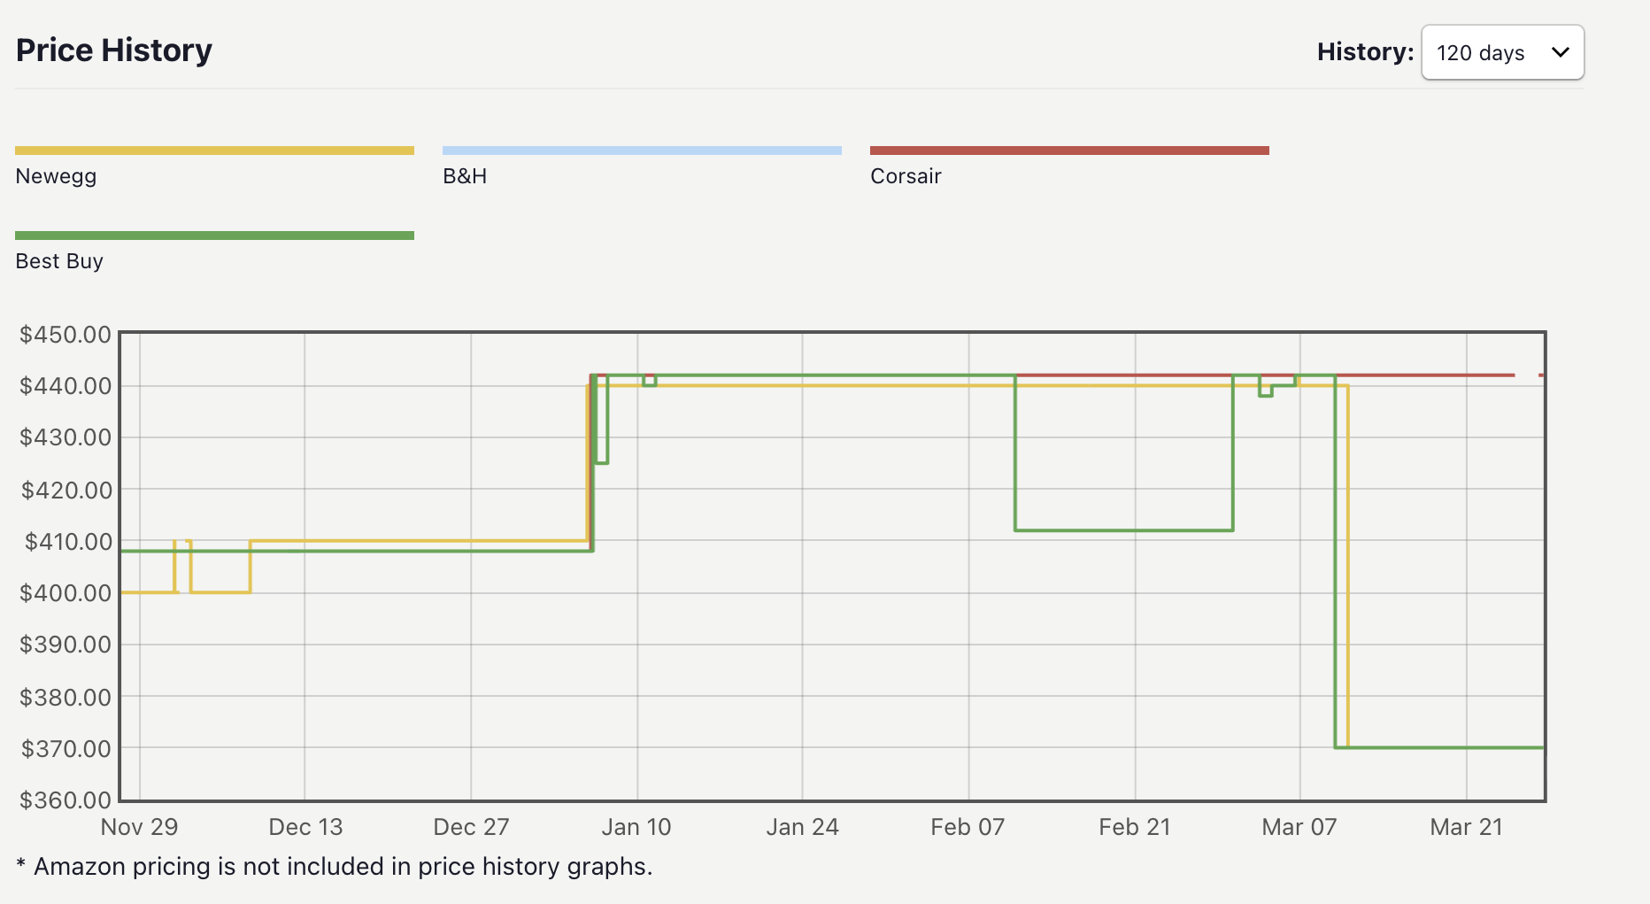Click the green Best Buy dip near $412
Screen dimensions: 1650x904
tap(1124, 530)
